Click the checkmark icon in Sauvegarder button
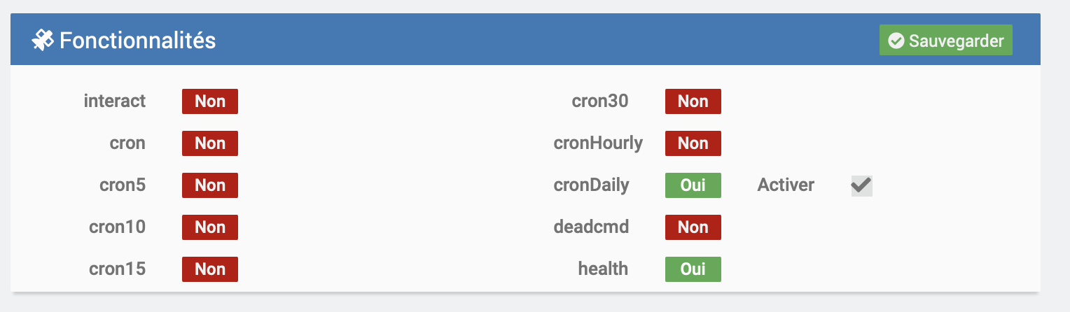Image resolution: width=1070 pixels, height=312 pixels. [x=896, y=41]
